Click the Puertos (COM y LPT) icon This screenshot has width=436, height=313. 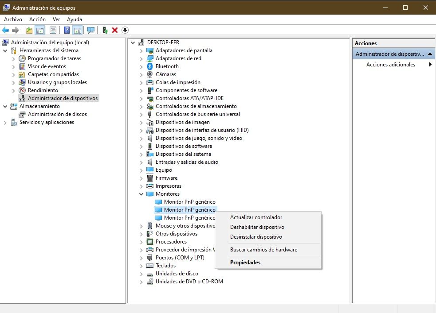[150, 258]
